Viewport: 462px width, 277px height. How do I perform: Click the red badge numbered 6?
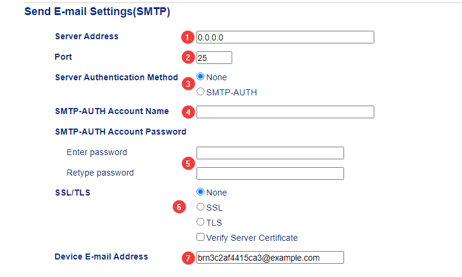[x=178, y=207]
